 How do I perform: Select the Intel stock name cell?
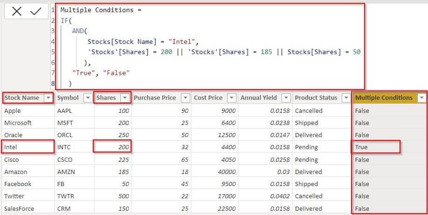(x=28, y=147)
